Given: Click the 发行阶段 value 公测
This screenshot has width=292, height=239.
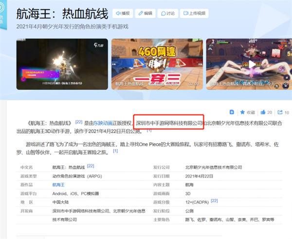Looking at the screenshot, I should pos(189,211).
